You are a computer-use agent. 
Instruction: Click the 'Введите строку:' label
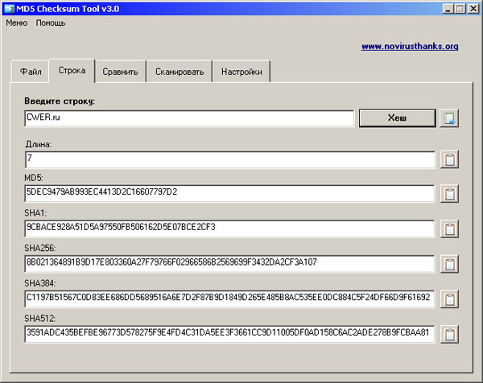[60, 101]
